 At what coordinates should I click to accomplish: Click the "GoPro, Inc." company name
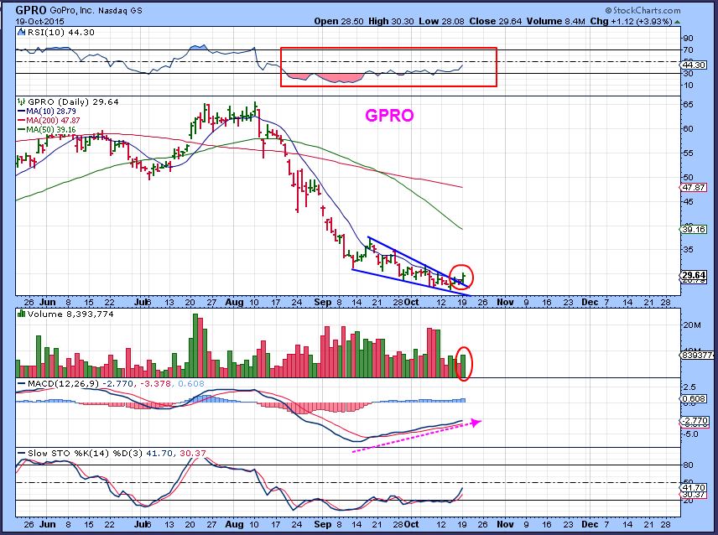tap(72, 10)
